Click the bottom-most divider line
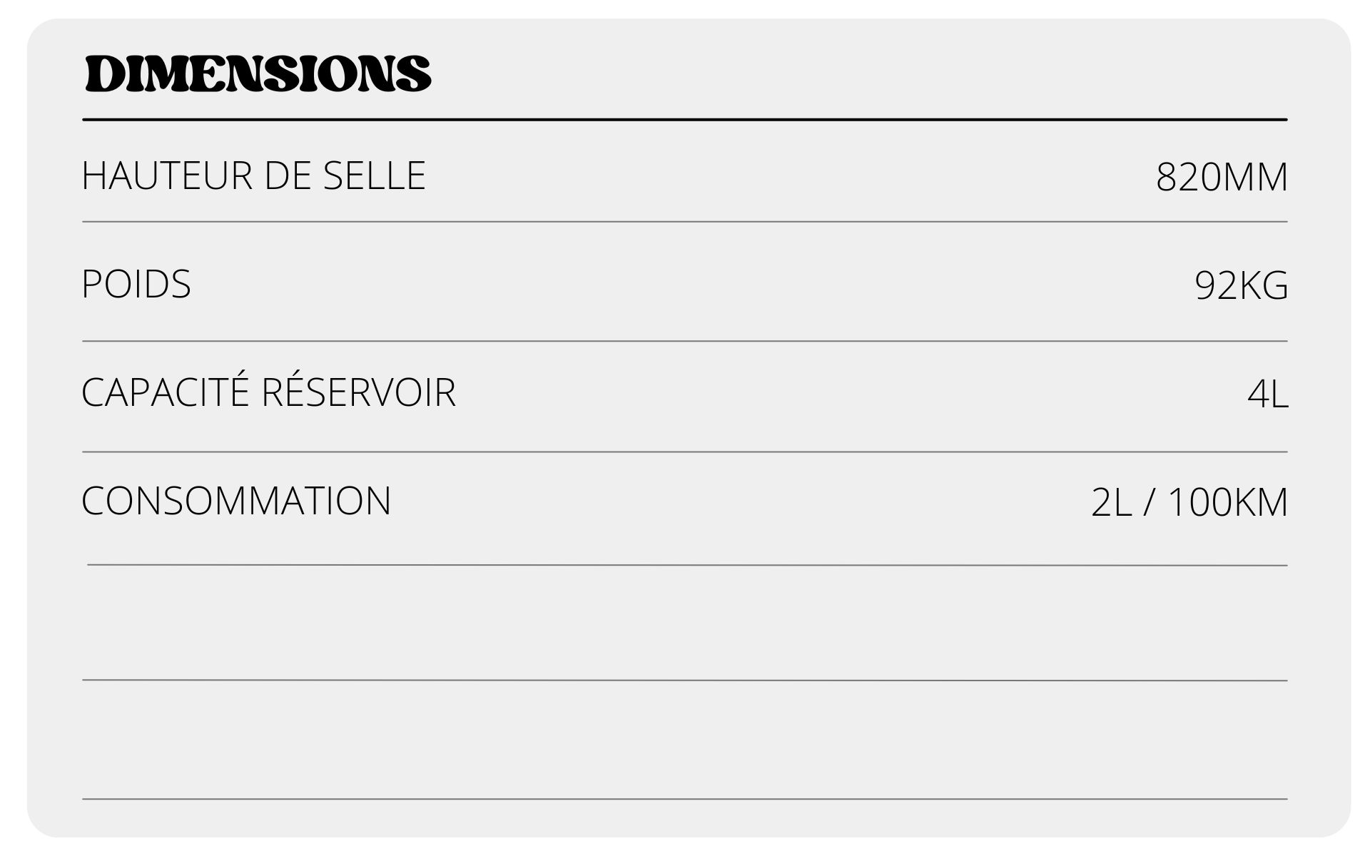Screen dimensions: 1370x856 tap(685, 799)
